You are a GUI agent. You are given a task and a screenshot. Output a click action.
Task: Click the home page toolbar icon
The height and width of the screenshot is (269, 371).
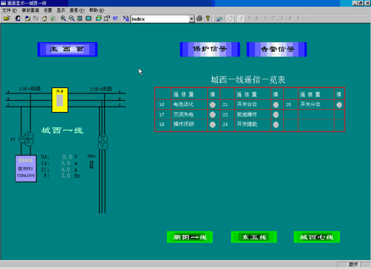(x=45, y=19)
